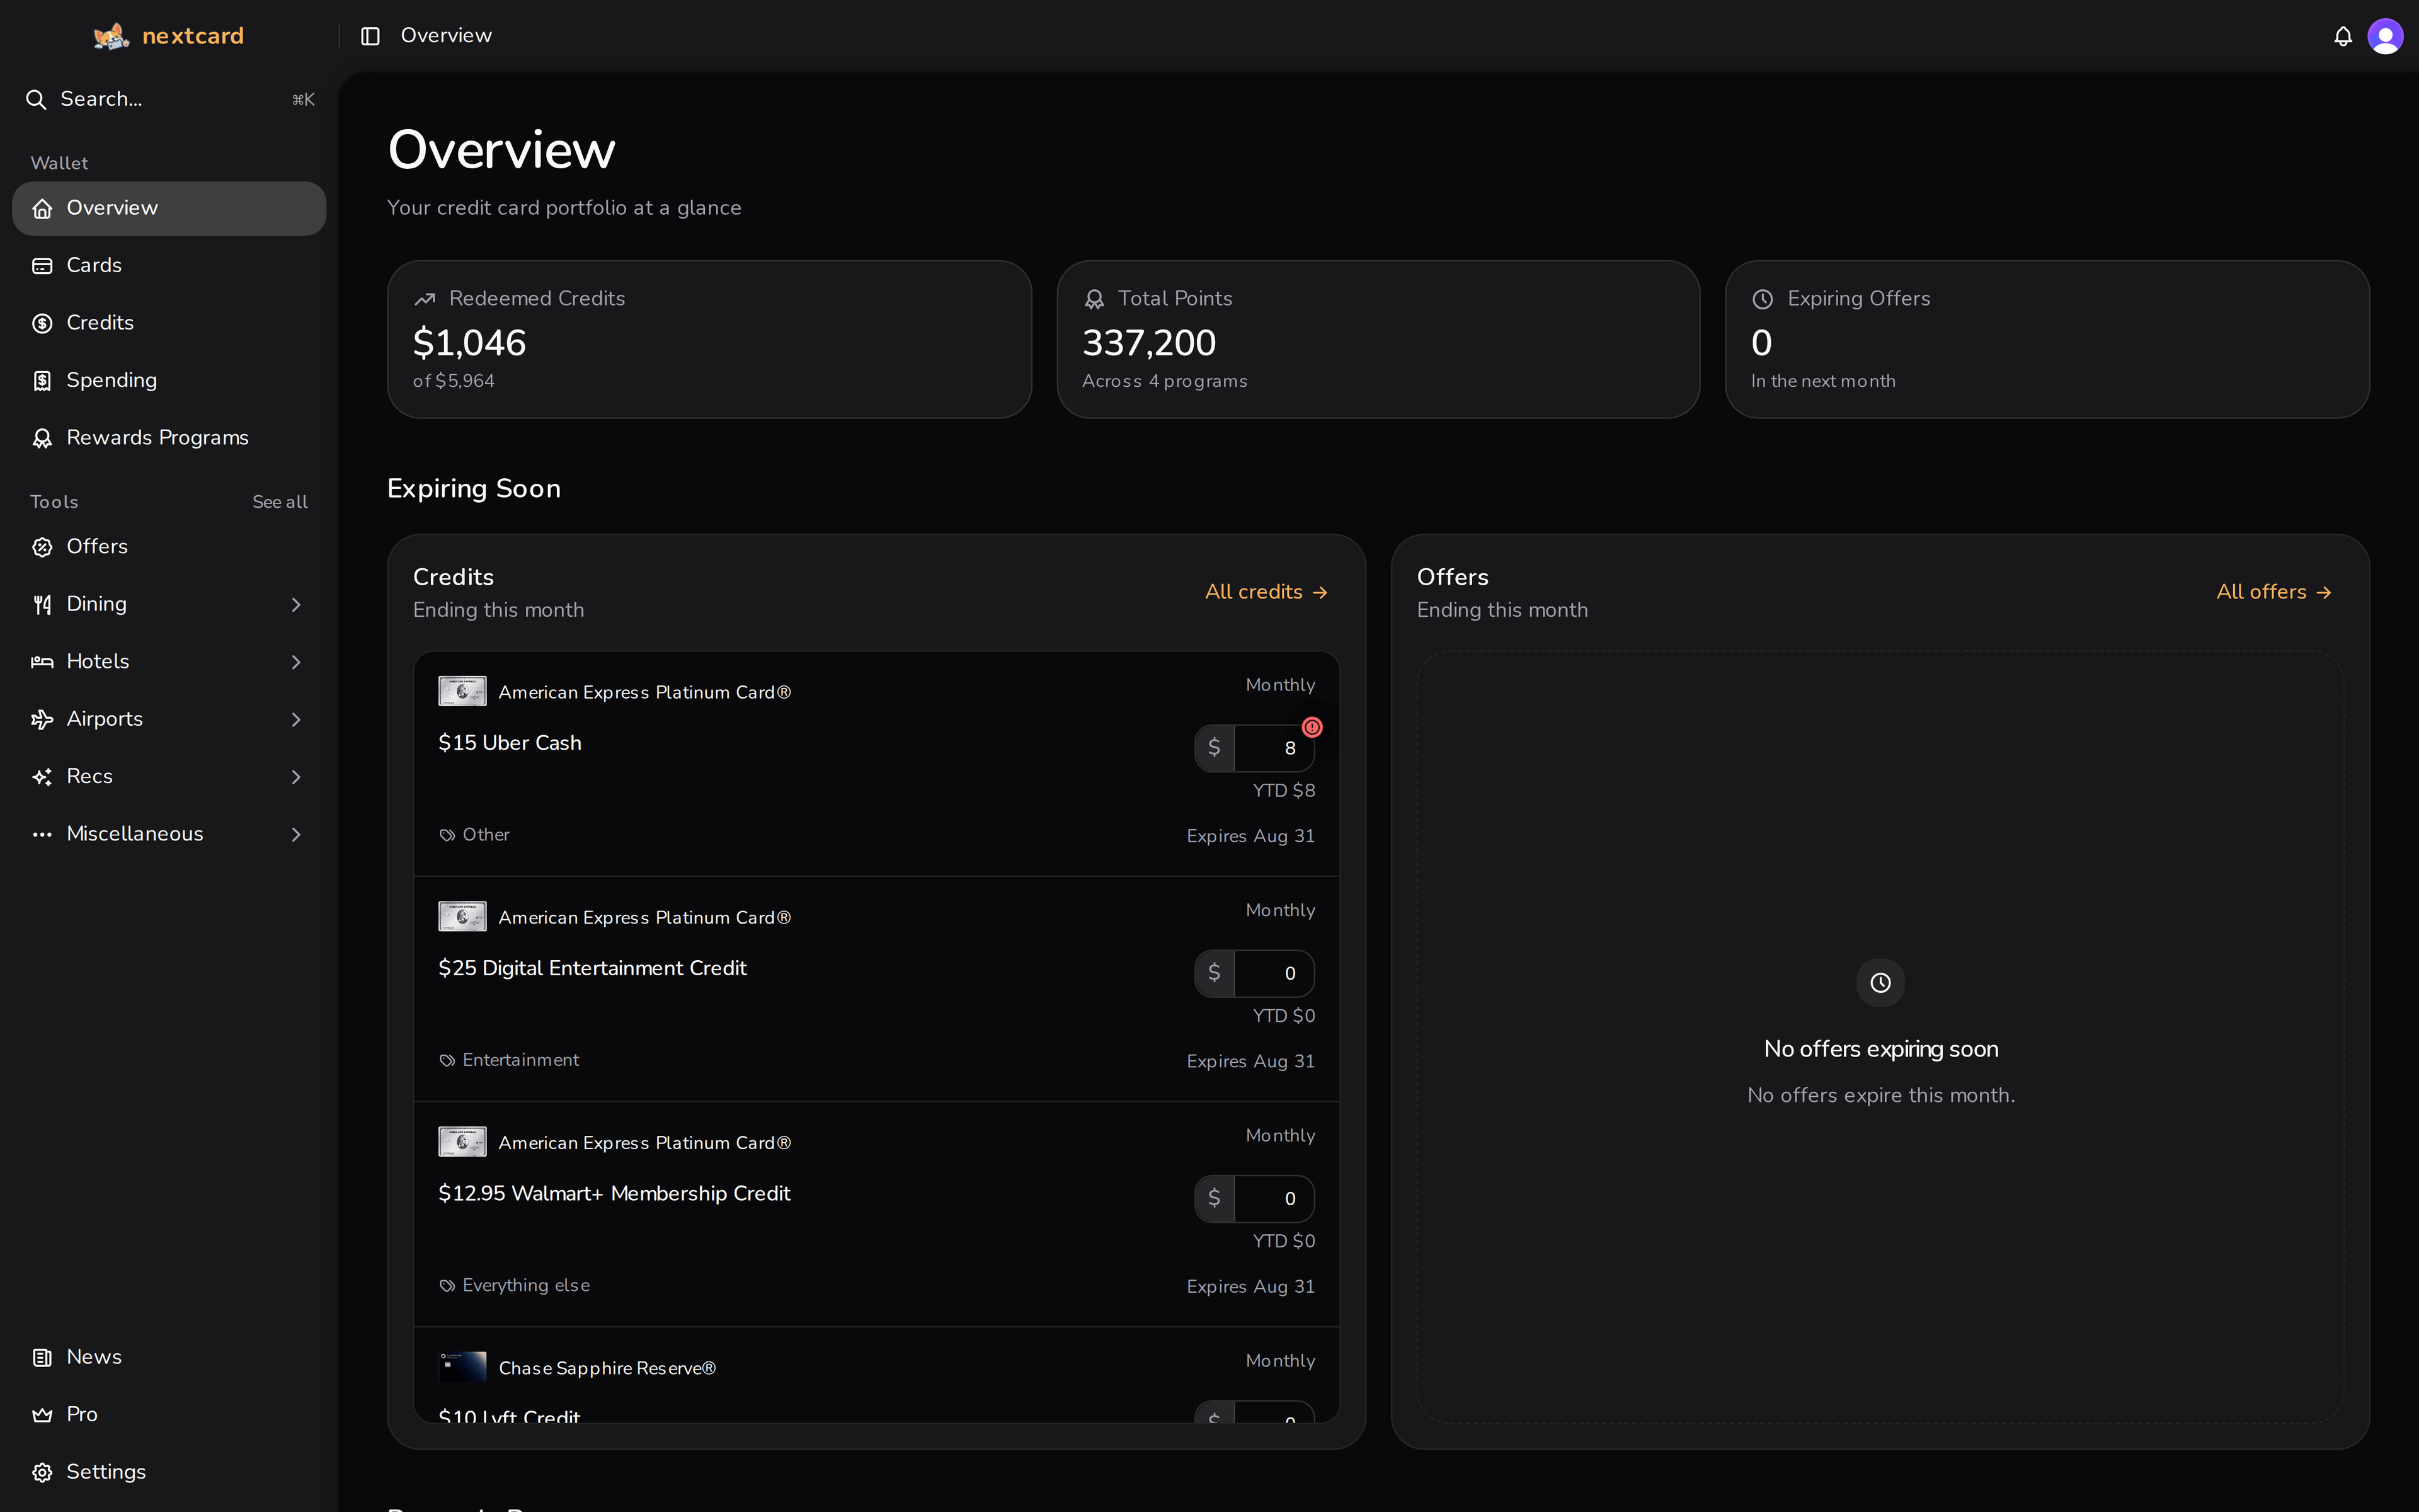Click the Cards sidebar icon

[42, 265]
